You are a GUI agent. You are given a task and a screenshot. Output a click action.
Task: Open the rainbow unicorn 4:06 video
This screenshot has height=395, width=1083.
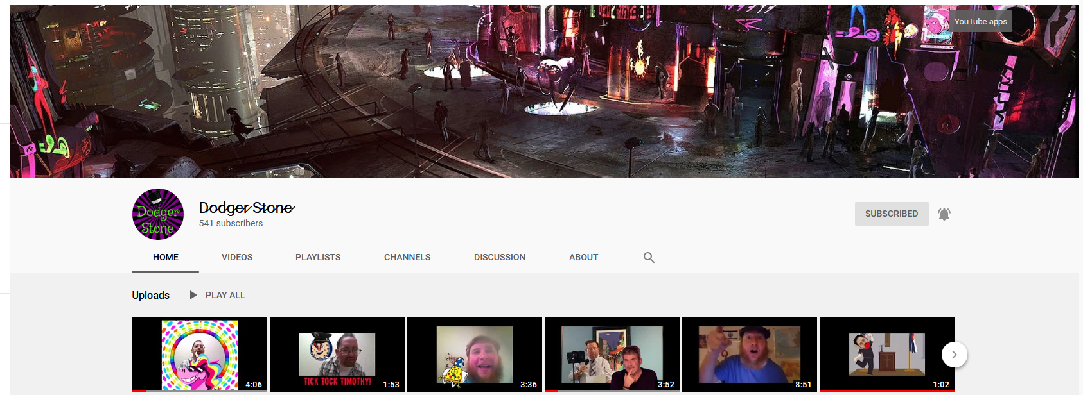tap(199, 355)
